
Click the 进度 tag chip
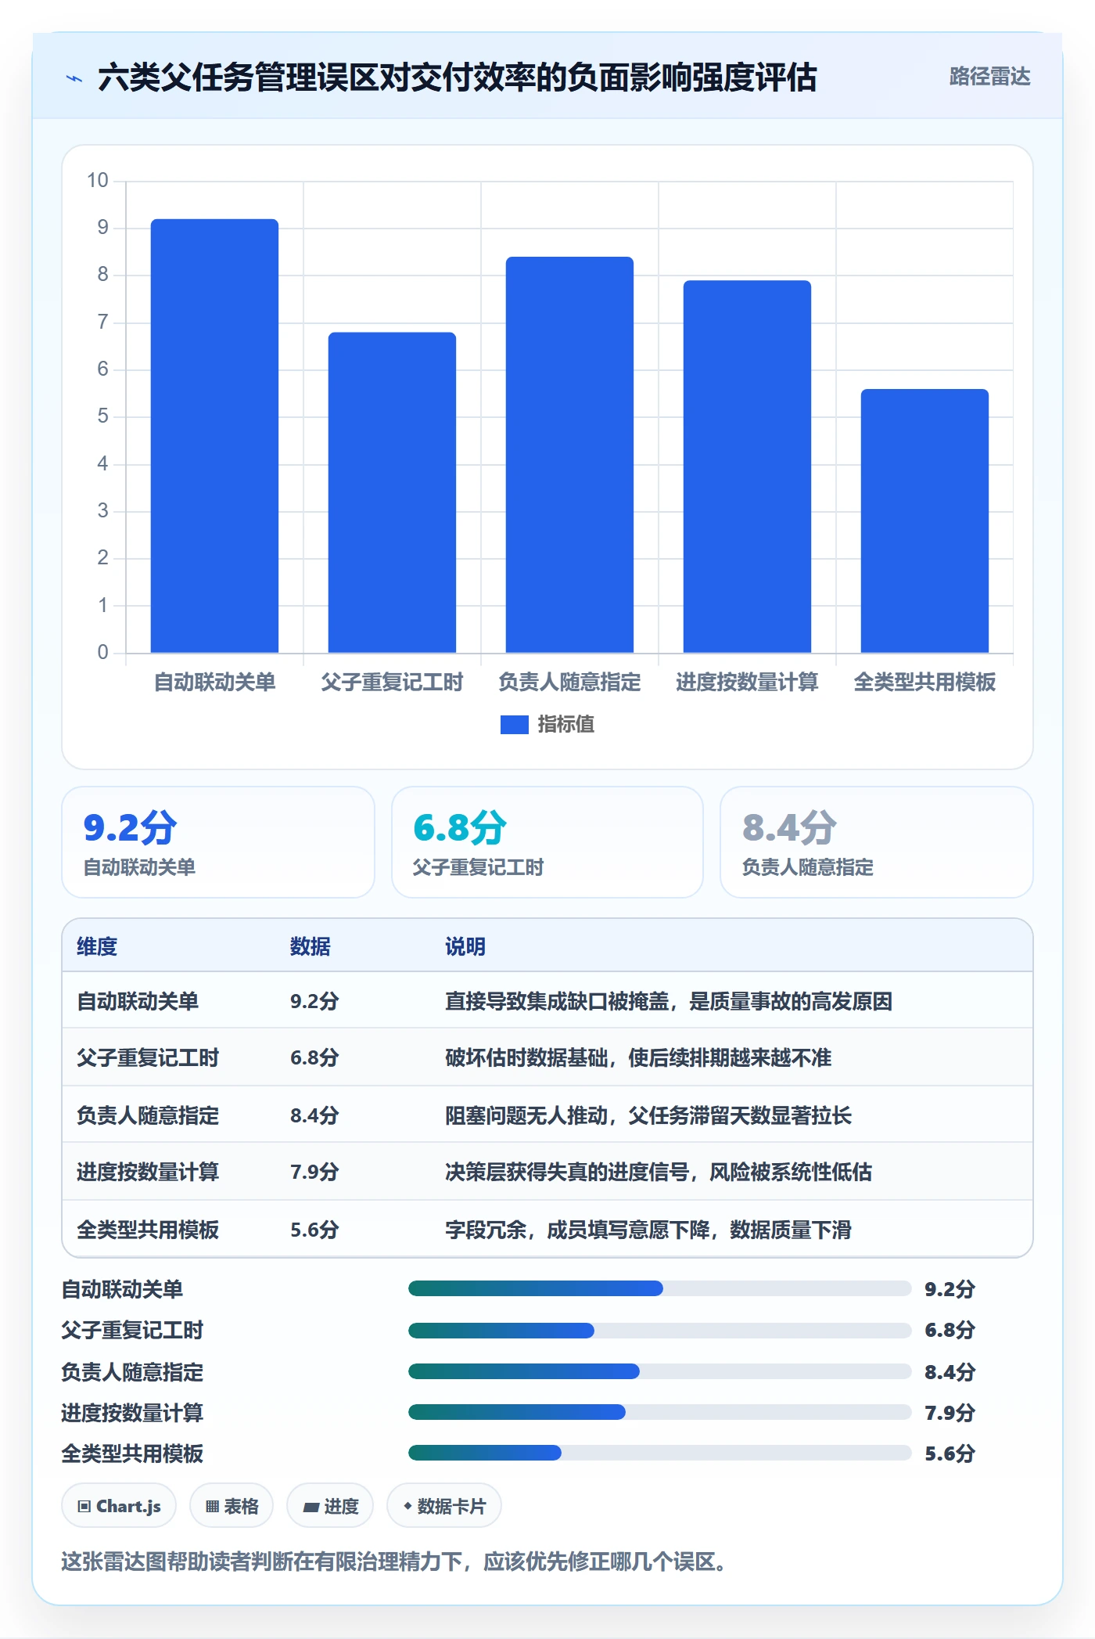coord(330,1506)
